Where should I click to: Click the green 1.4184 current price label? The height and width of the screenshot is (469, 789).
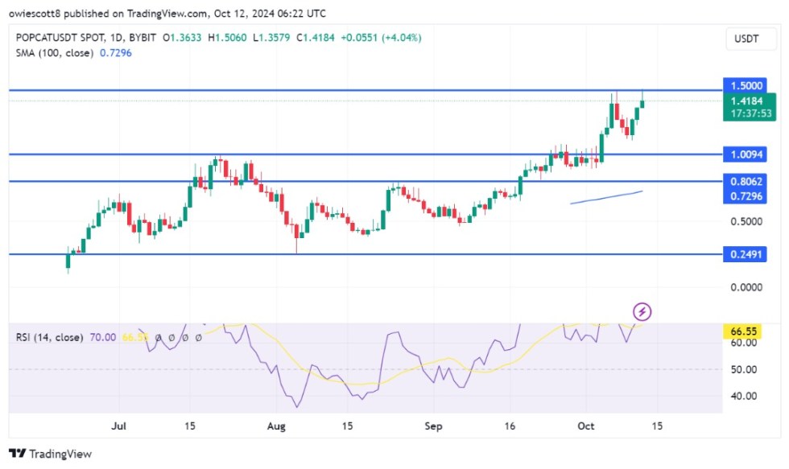[741, 102]
